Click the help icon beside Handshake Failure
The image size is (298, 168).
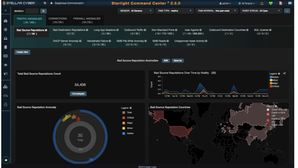pyautogui.click(x=110, y=41)
